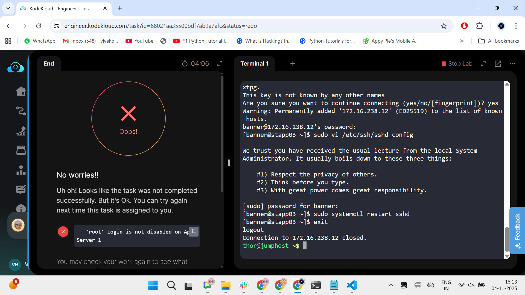
Task: Open terminal in new window icon
Action: [x=498, y=64]
